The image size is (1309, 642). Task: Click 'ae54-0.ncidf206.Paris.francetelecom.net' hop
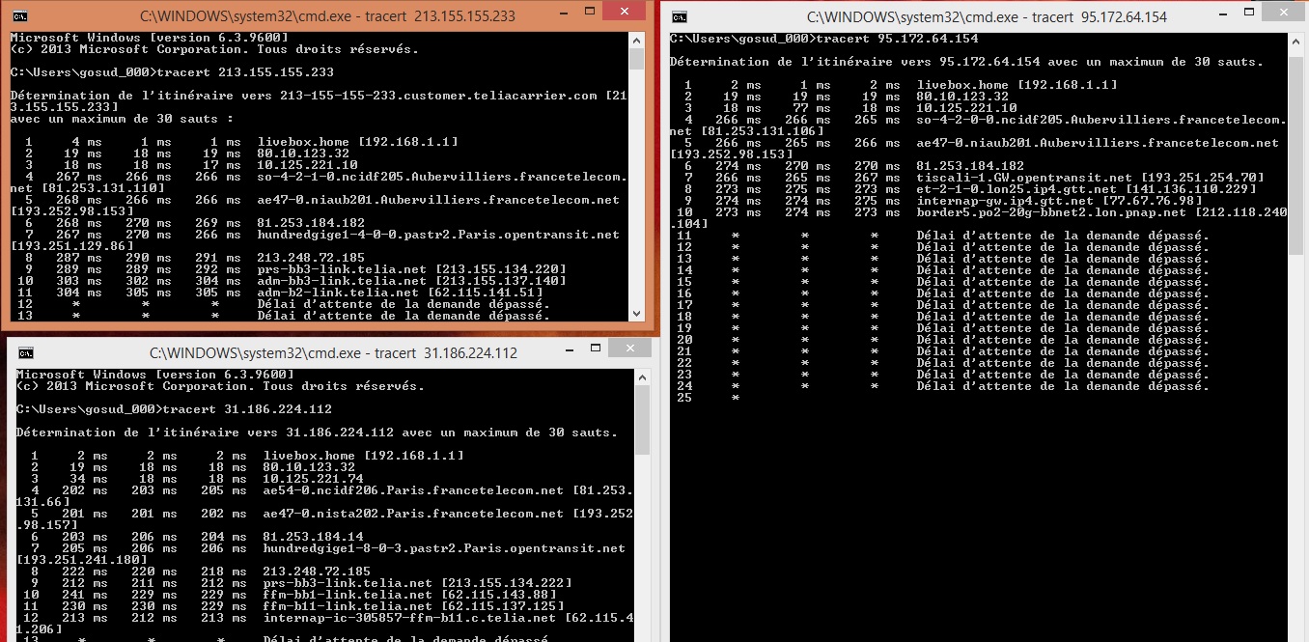point(413,490)
